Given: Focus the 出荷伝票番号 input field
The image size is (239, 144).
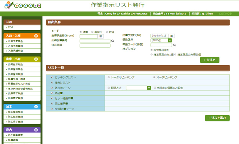Looking at the screenshot, I should [95, 41].
